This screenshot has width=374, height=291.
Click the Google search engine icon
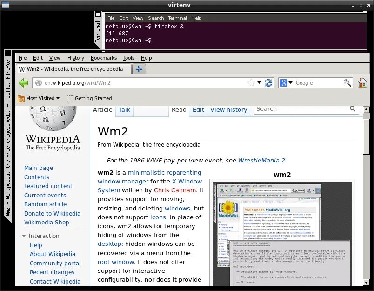click(284, 83)
